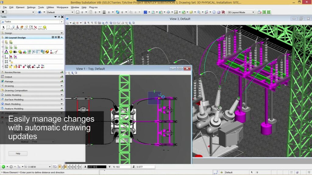The image size is (312, 175).
Task: Open the active color picker dropdown
Action: [126, 12]
